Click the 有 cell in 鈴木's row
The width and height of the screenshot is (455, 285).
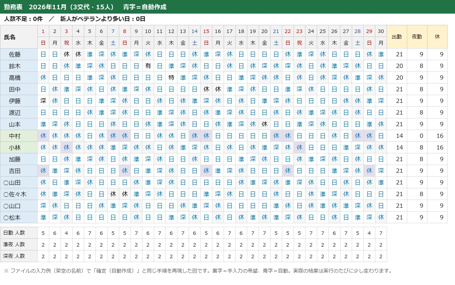click(x=148, y=66)
